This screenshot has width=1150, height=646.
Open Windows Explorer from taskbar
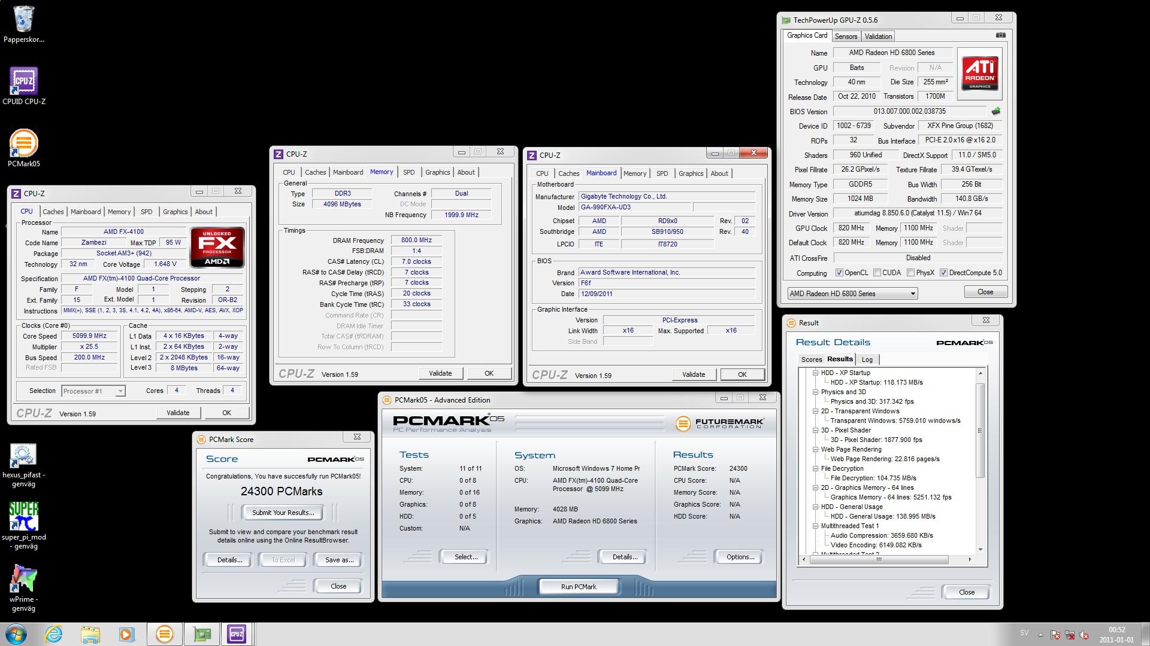pos(90,634)
